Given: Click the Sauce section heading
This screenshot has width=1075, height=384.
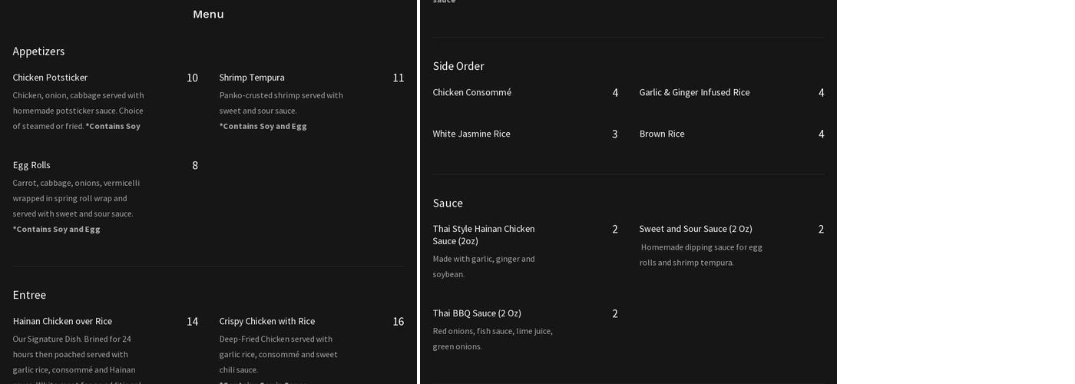Looking at the screenshot, I should pyautogui.click(x=448, y=203).
